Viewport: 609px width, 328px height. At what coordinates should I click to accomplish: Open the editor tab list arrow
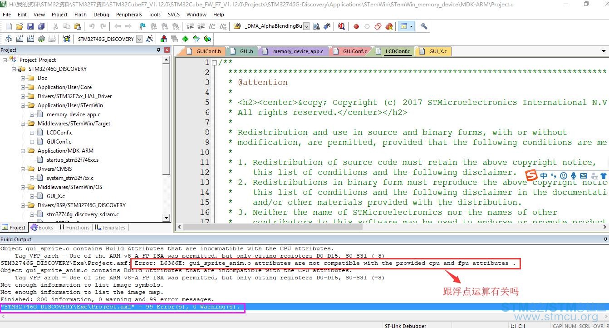coord(604,51)
